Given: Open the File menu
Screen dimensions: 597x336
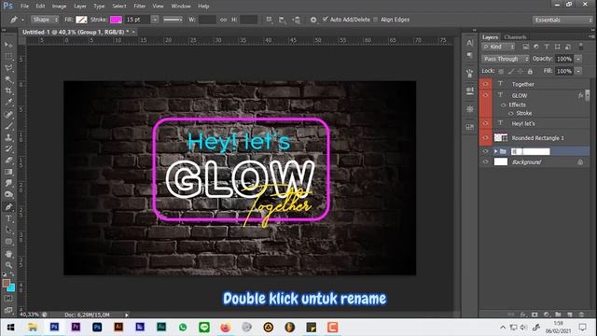Looking at the screenshot, I should click(25, 7).
